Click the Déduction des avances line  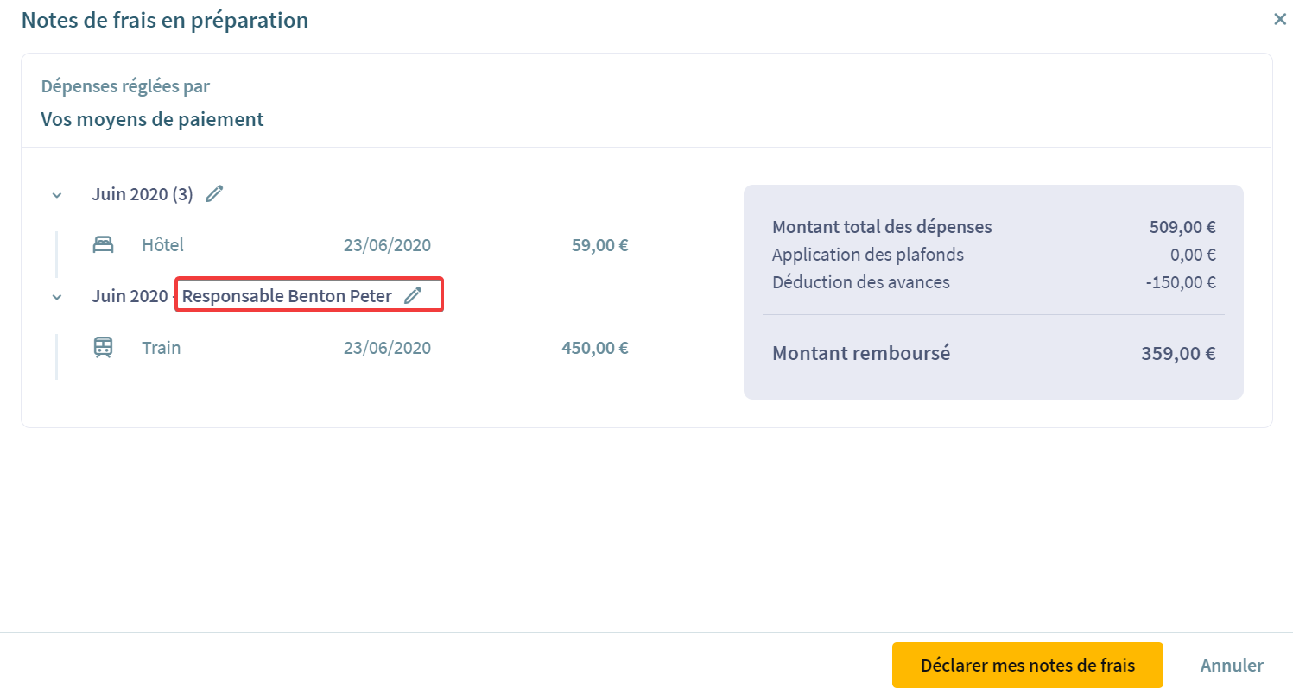coord(994,281)
